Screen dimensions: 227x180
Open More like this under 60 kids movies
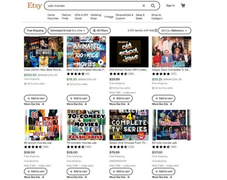pyautogui.click(x=162, y=177)
